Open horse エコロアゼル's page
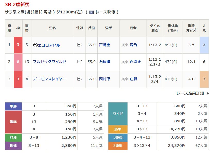The height and width of the screenshot is (153, 214). pos(49,45)
